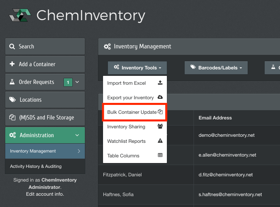Click the upload icon next to Import from Excel

(x=160, y=83)
